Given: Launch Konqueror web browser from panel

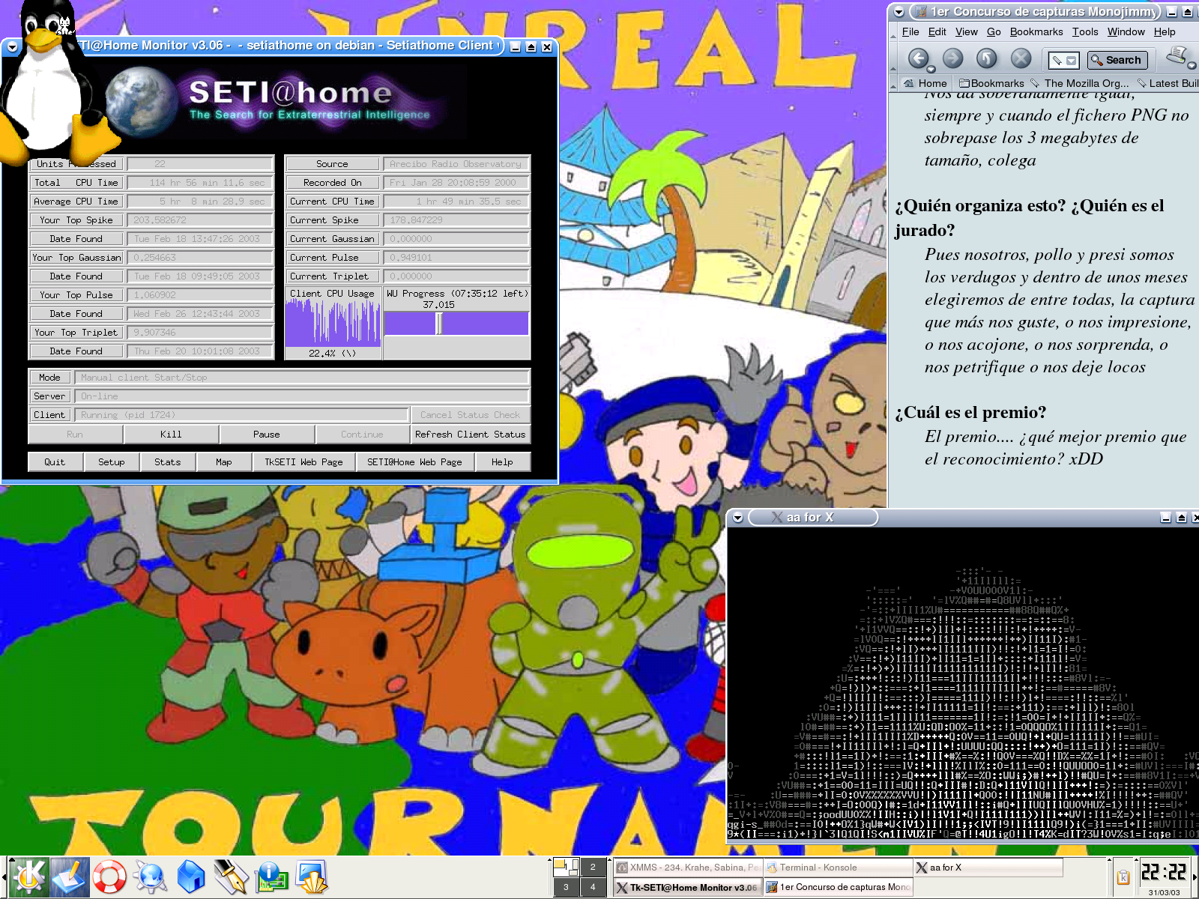Looking at the screenshot, I should coord(150,877).
